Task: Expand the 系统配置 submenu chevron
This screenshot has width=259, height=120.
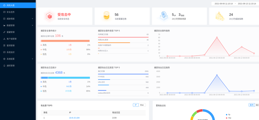Action: (33, 59)
